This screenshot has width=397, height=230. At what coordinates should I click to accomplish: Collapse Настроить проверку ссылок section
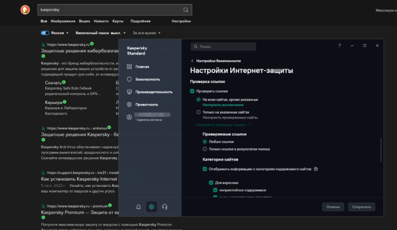click(224, 125)
